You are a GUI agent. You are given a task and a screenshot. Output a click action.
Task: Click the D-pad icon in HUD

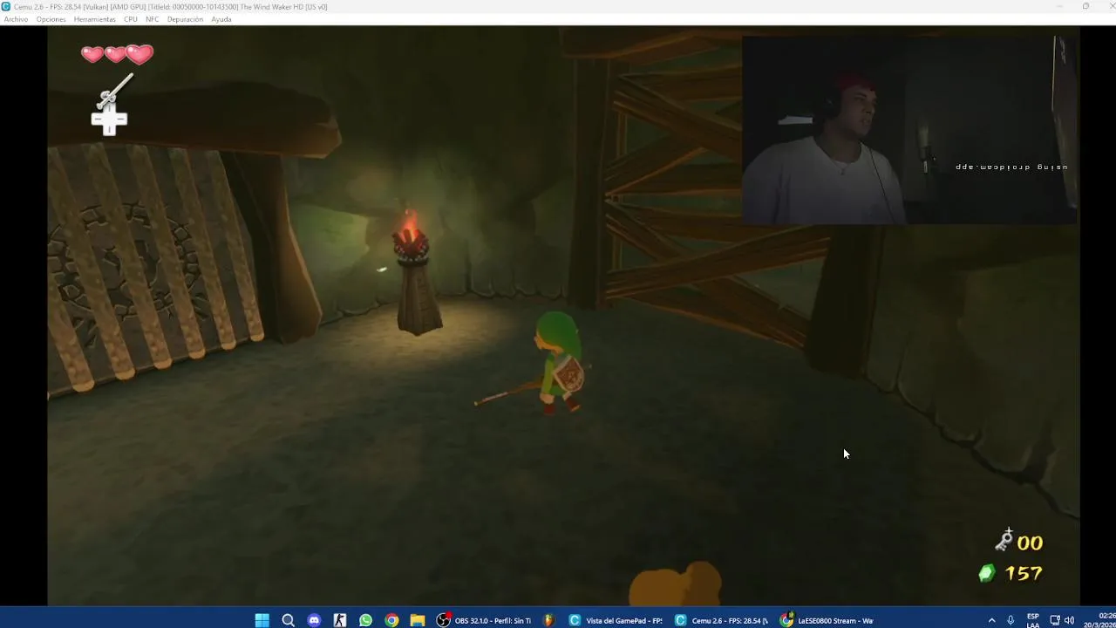(x=109, y=120)
